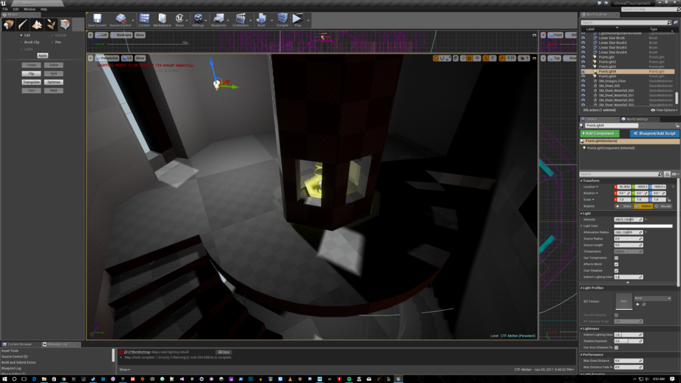
Task: Select the Landscape mode icon
Action: [x=37, y=25]
